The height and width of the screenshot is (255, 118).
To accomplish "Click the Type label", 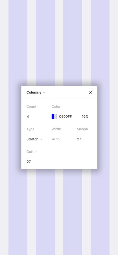I will pyautogui.click(x=31, y=129).
